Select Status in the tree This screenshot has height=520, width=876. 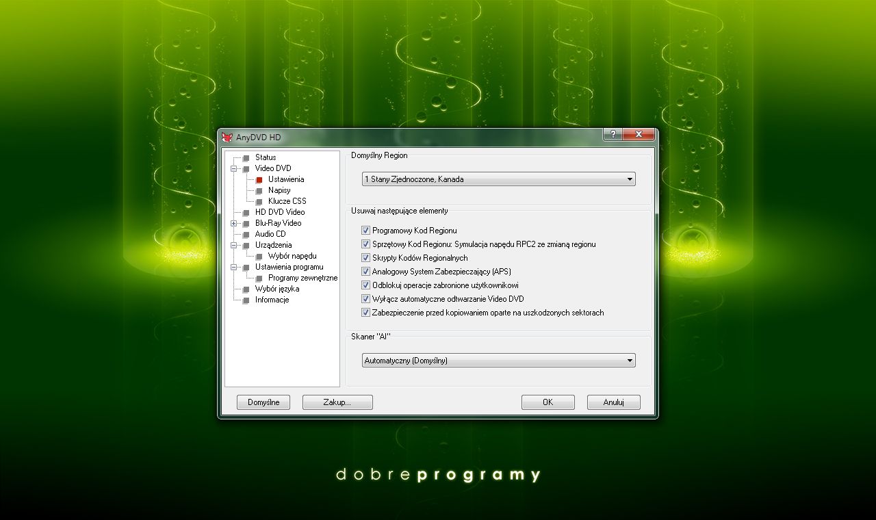pyautogui.click(x=266, y=157)
